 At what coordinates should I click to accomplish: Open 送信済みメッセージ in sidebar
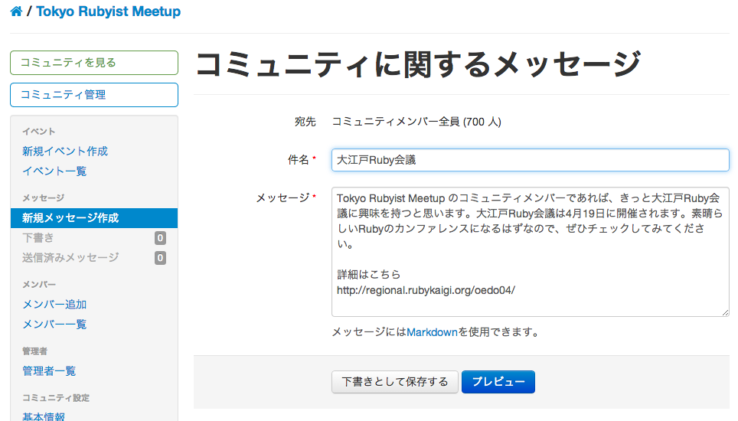tap(70, 257)
